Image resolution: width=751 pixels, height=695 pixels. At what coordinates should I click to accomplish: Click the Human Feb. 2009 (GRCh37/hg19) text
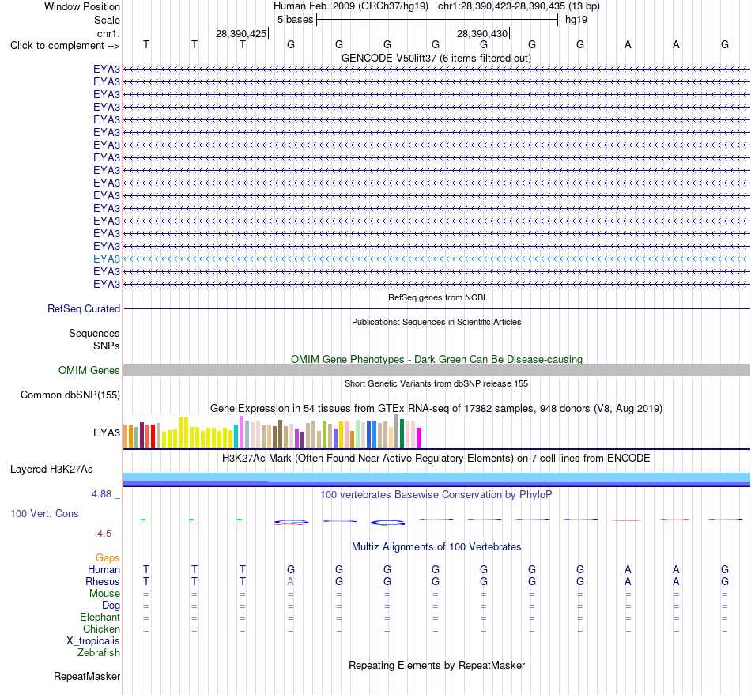coord(351,6)
